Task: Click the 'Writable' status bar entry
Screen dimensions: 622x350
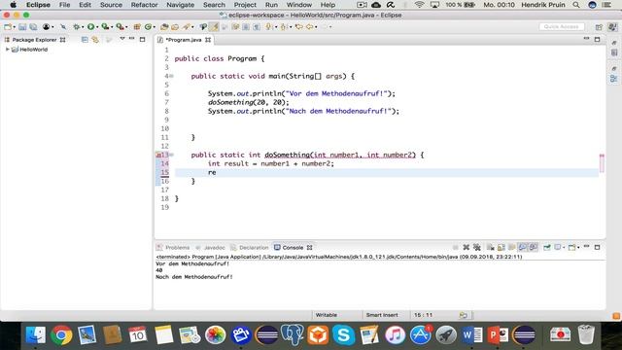Action: [327, 315]
